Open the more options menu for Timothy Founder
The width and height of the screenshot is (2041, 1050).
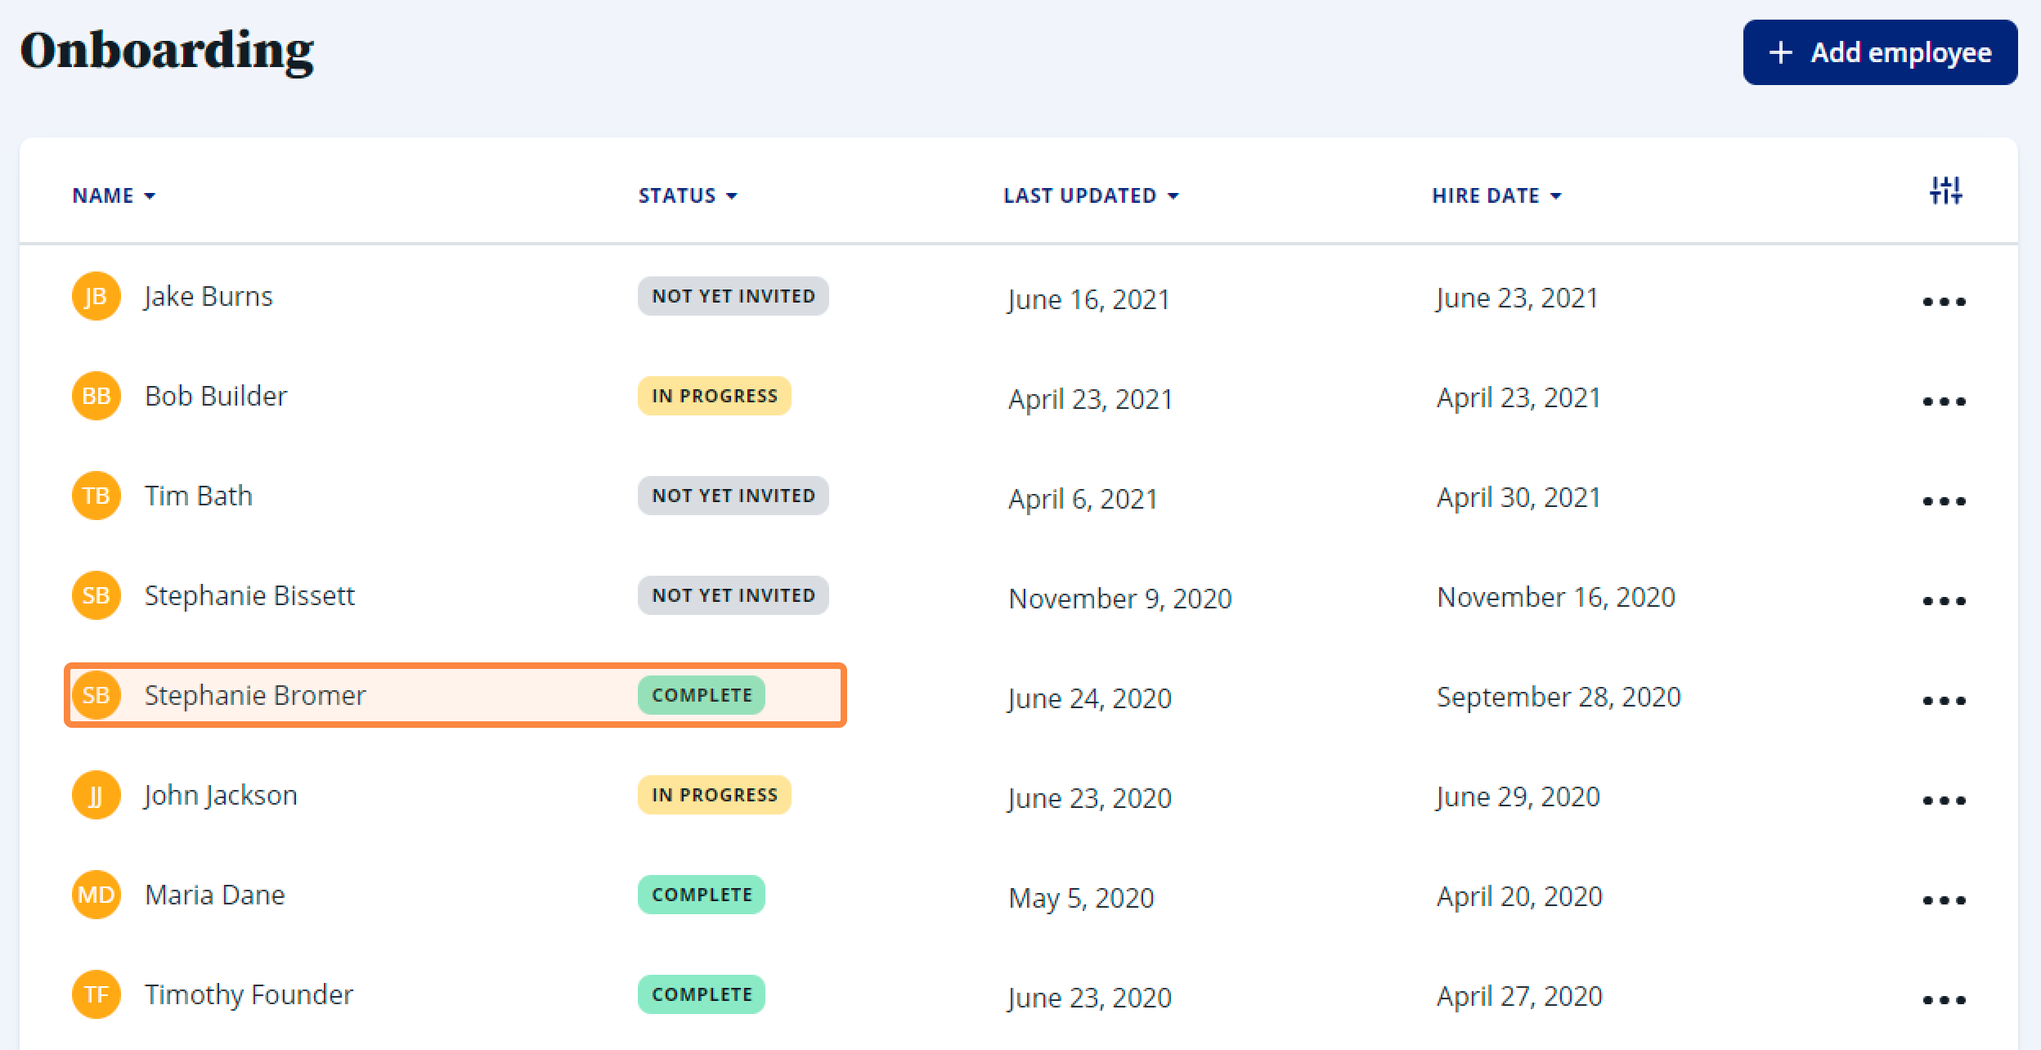coord(1944,1000)
